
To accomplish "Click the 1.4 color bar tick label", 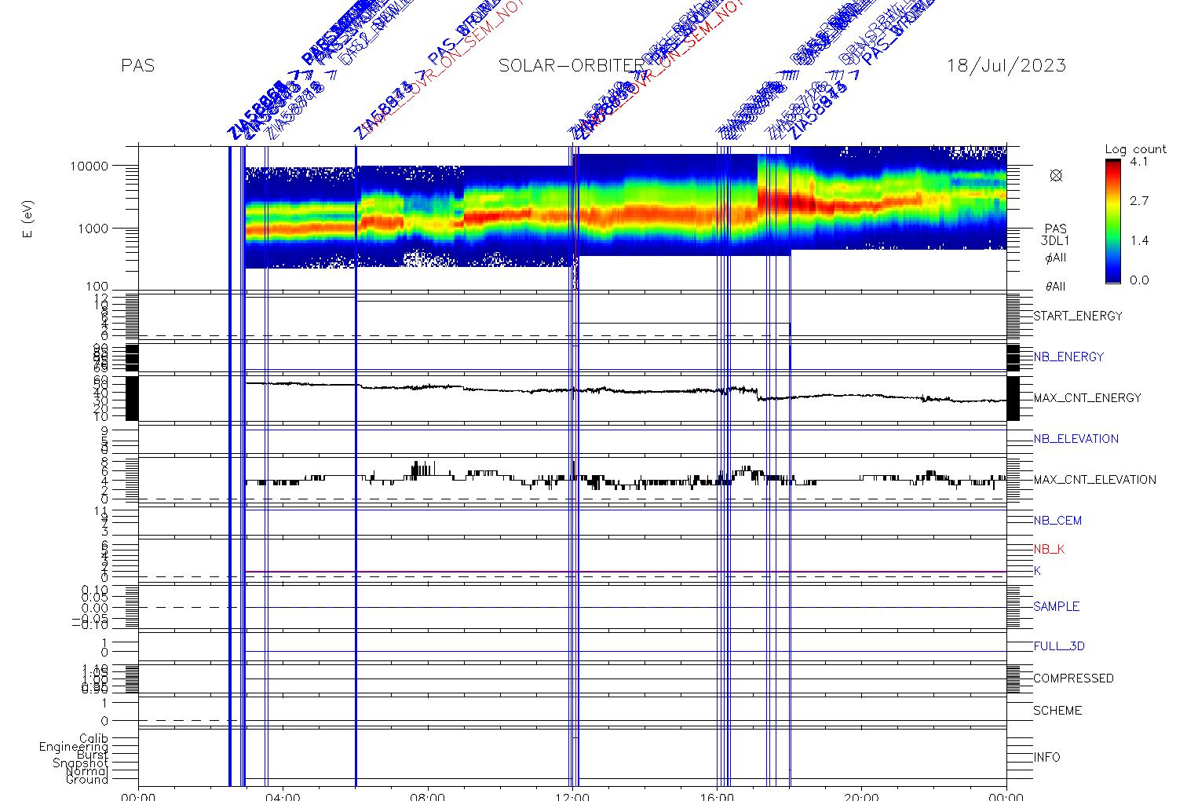I will pos(1139,240).
